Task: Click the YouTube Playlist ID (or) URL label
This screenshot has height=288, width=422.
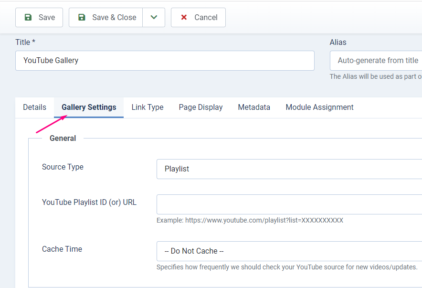Action: click(x=89, y=203)
